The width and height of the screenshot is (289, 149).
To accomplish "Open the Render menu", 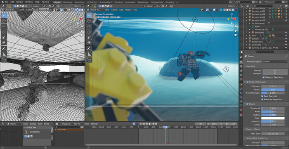I will click(x=20, y=2).
